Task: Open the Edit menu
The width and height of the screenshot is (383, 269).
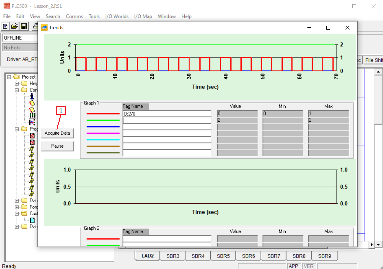Action: (20, 16)
